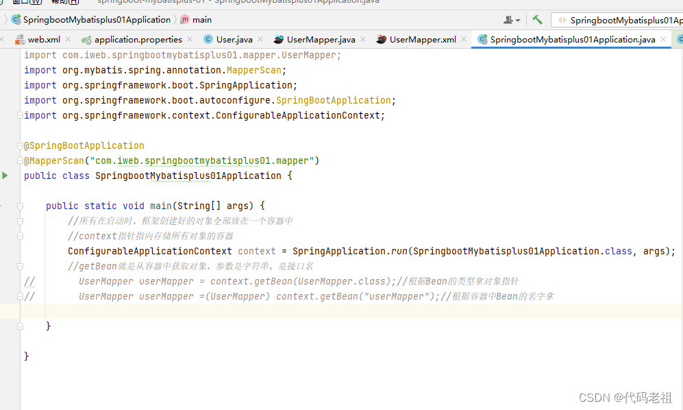Viewport: 683px width, 410px height.
Task: Click the @SpringBootApplication annotation
Action: pos(84,145)
